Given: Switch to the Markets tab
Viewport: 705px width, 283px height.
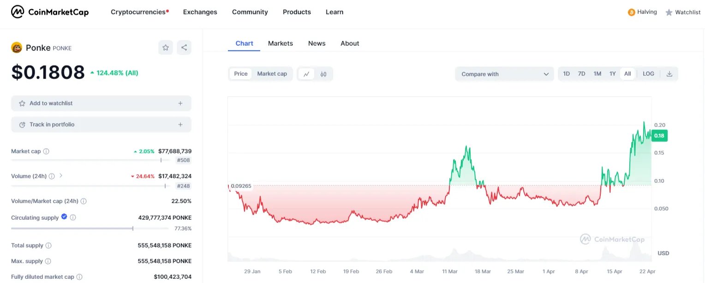Looking at the screenshot, I should 280,43.
